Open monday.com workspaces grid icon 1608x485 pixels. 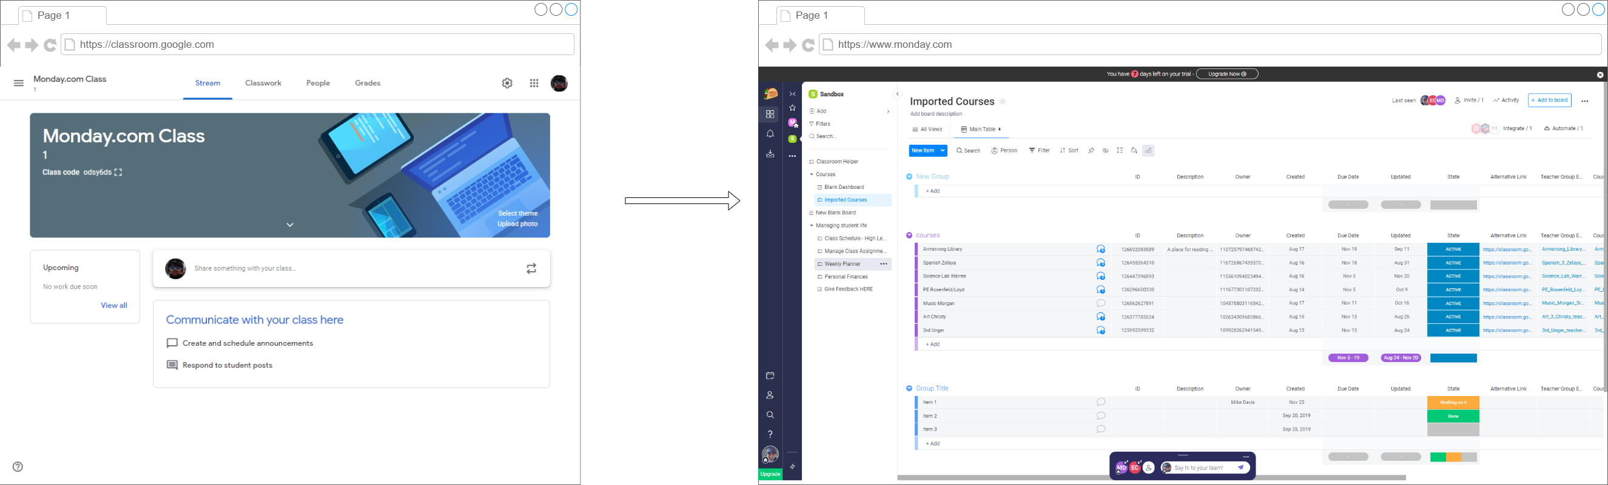[x=770, y=114]
